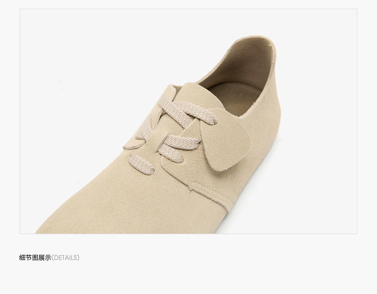The height and width of the screenshot is (294, 377).
Task: Click the lowest lace loop near toe
Action: pyautogui.click(x=141, y=164)
